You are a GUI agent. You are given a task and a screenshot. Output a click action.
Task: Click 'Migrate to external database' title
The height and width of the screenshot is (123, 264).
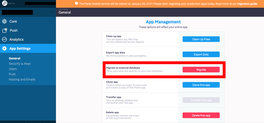click(123, 68)
